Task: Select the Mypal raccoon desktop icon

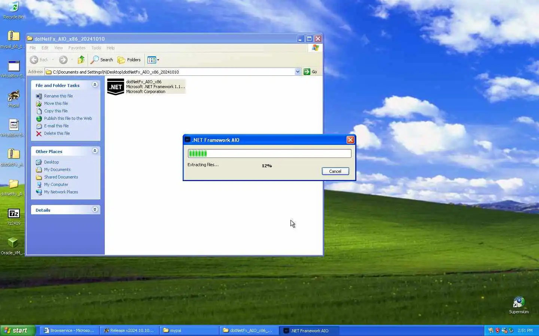Action: [13, 99]
